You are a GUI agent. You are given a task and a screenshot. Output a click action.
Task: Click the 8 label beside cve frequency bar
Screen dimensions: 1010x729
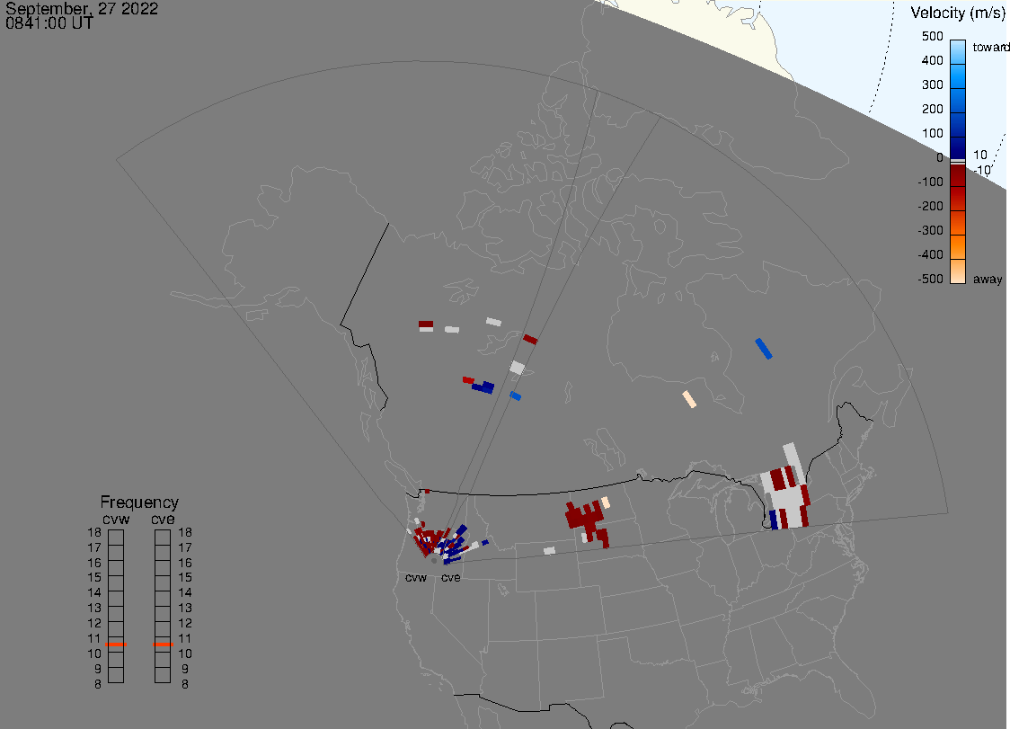(185, 685)
